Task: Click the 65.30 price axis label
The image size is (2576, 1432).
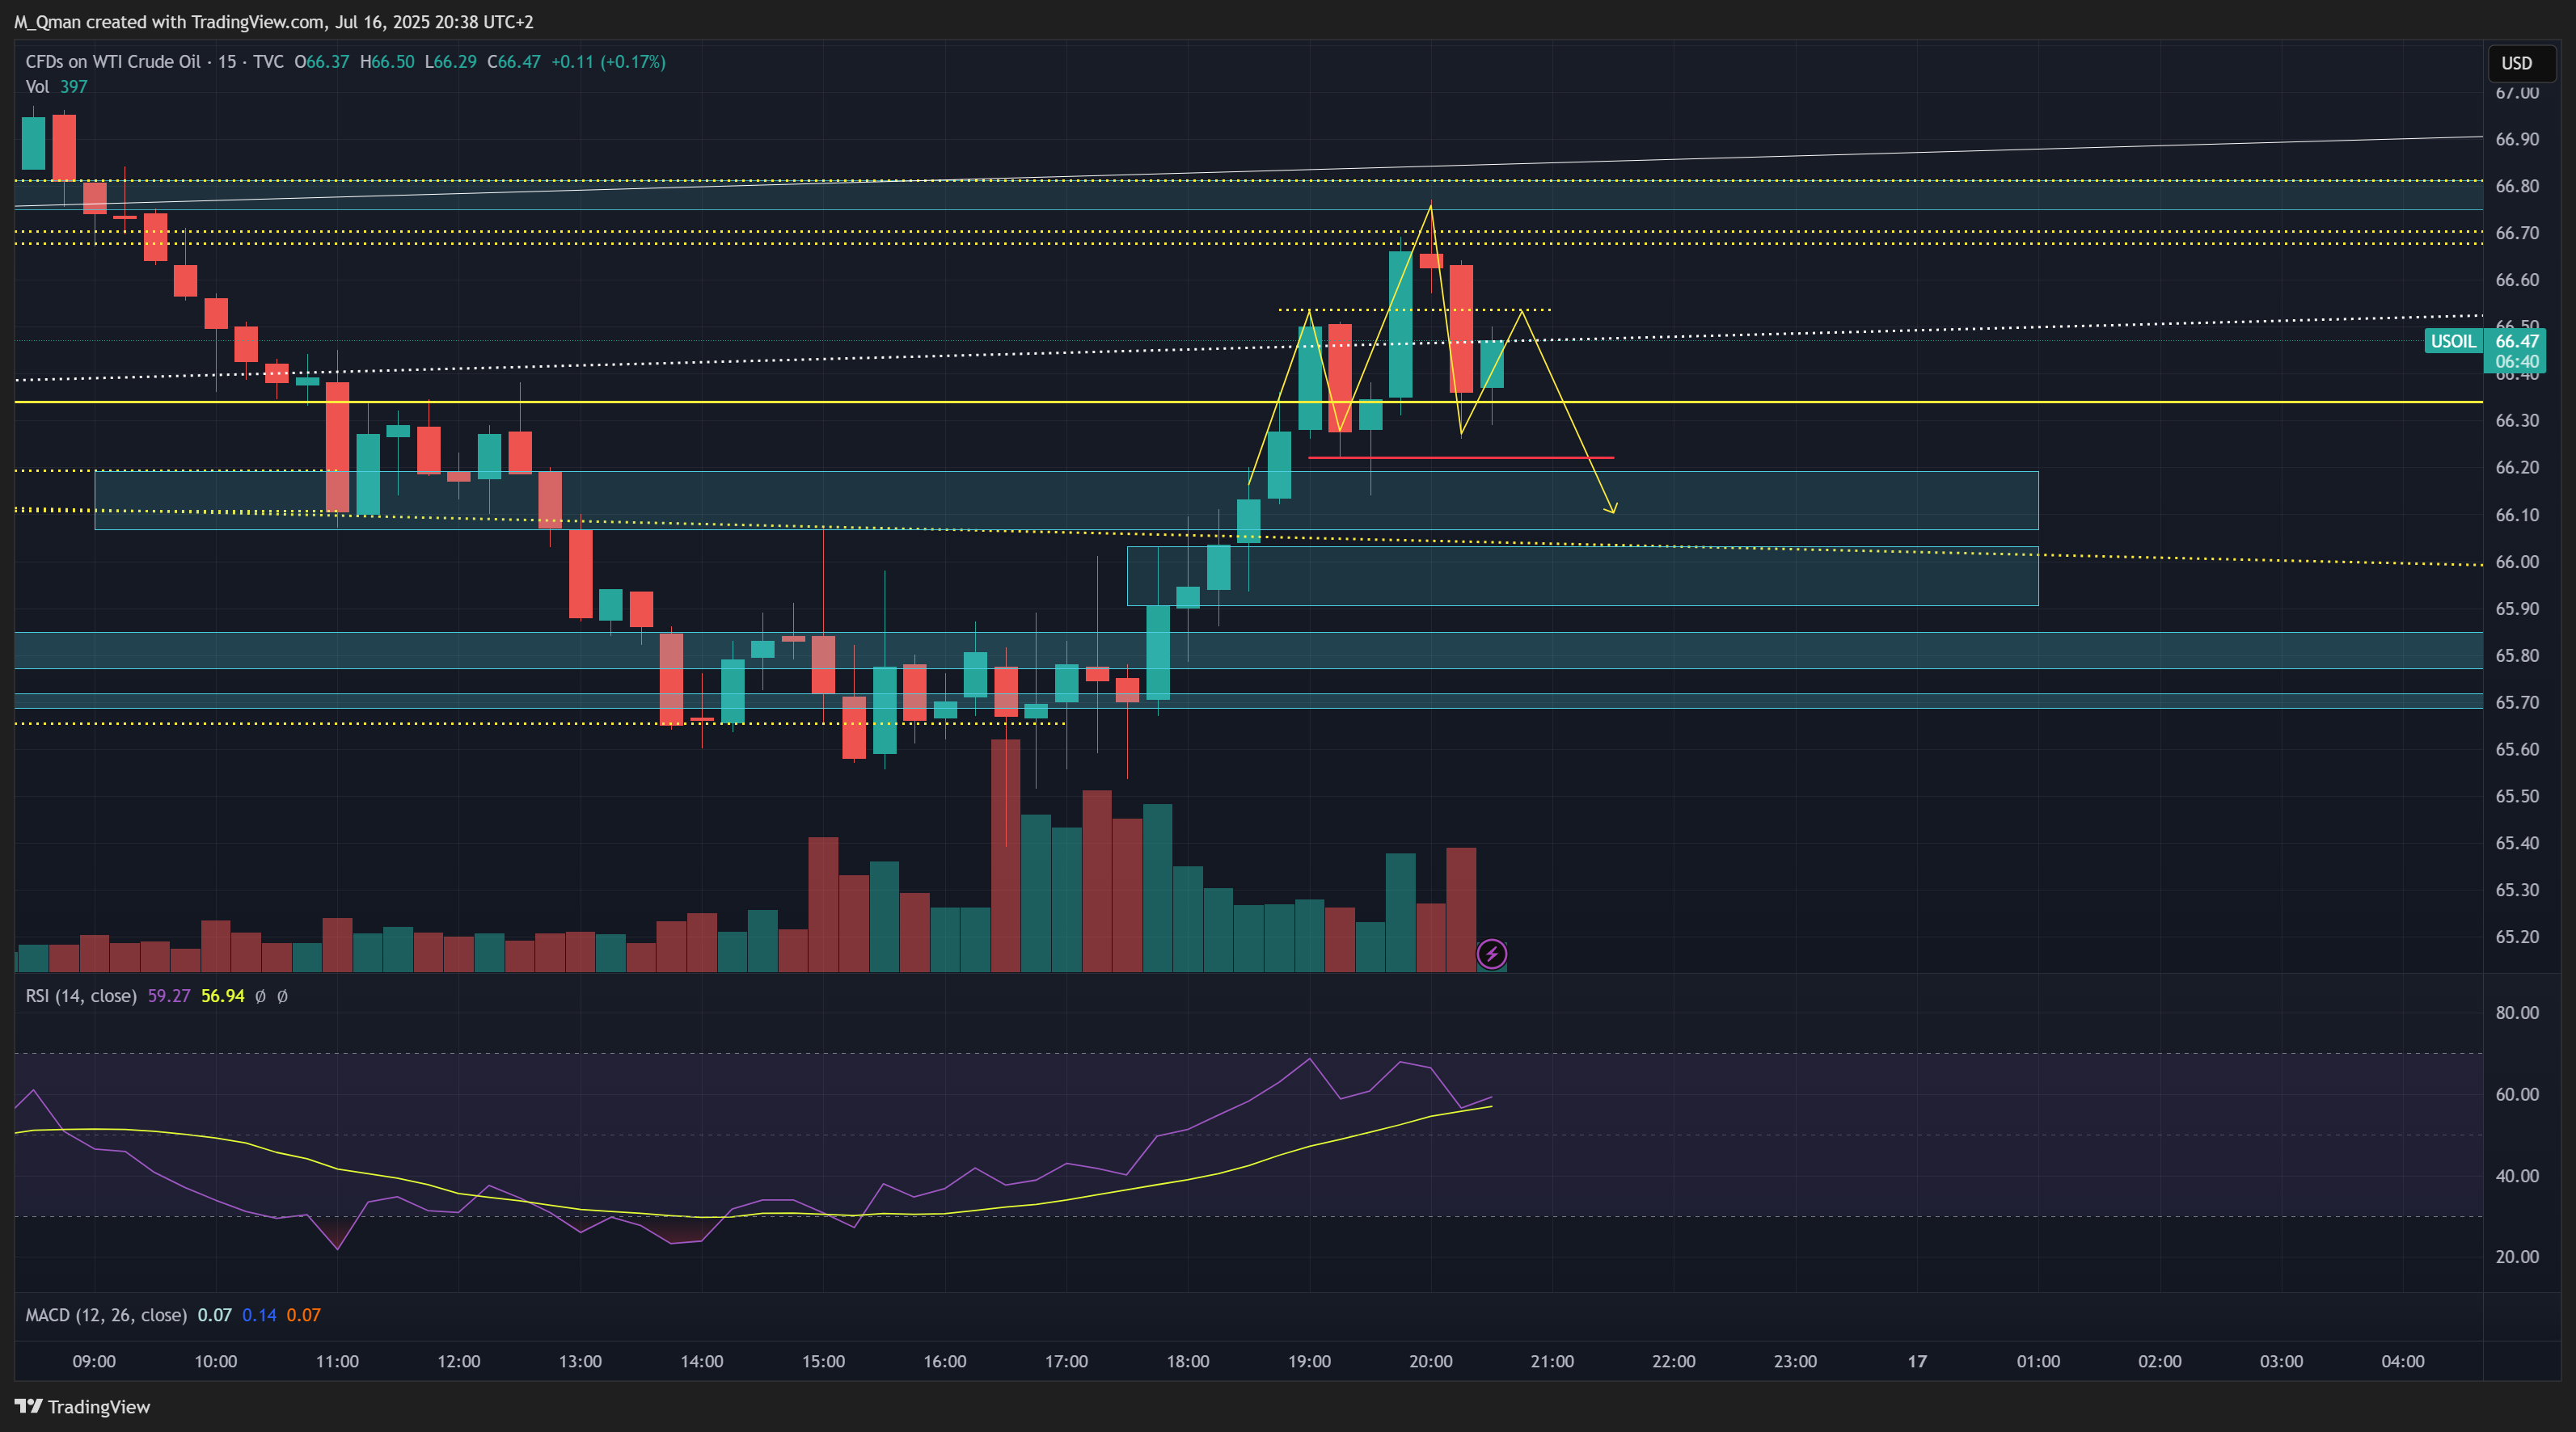Action: 2516,890
